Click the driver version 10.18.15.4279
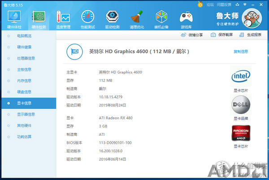The height and width of the screenshot is (180, 269). pyautogui.click(x=111, y=97)
